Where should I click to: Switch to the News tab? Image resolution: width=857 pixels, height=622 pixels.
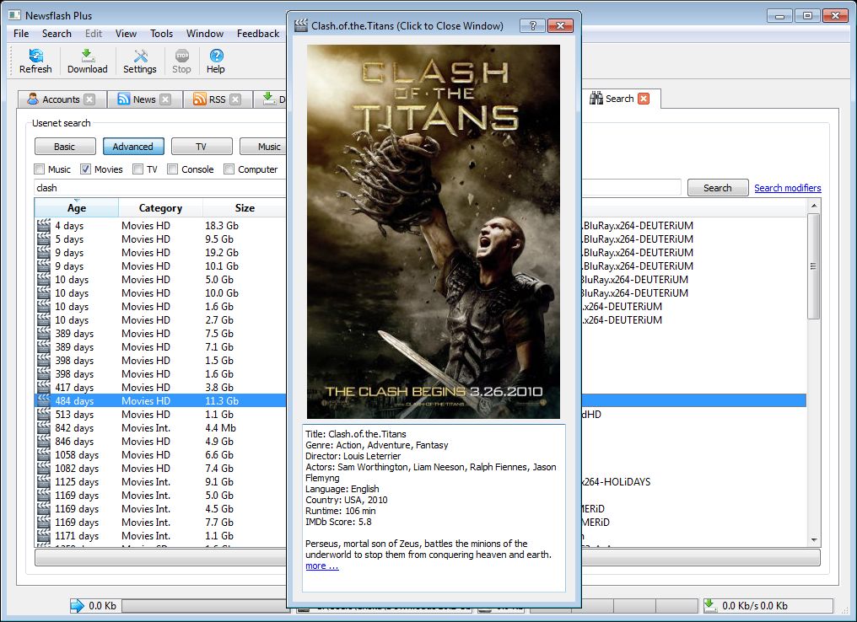(143, 99)
